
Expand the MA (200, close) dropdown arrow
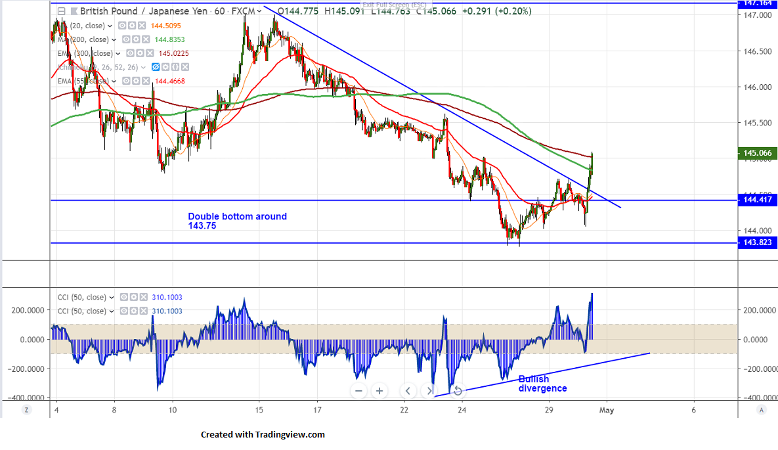click(x=114, y=39)
